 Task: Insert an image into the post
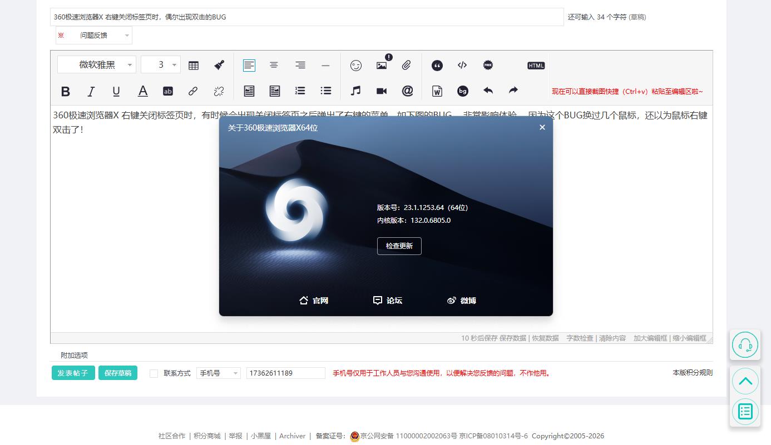click(382, 66)
